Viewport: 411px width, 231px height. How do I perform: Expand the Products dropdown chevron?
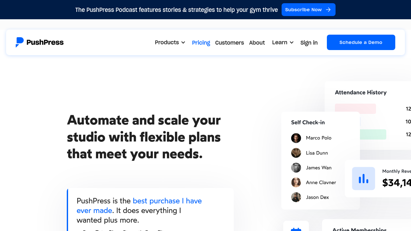183,43
